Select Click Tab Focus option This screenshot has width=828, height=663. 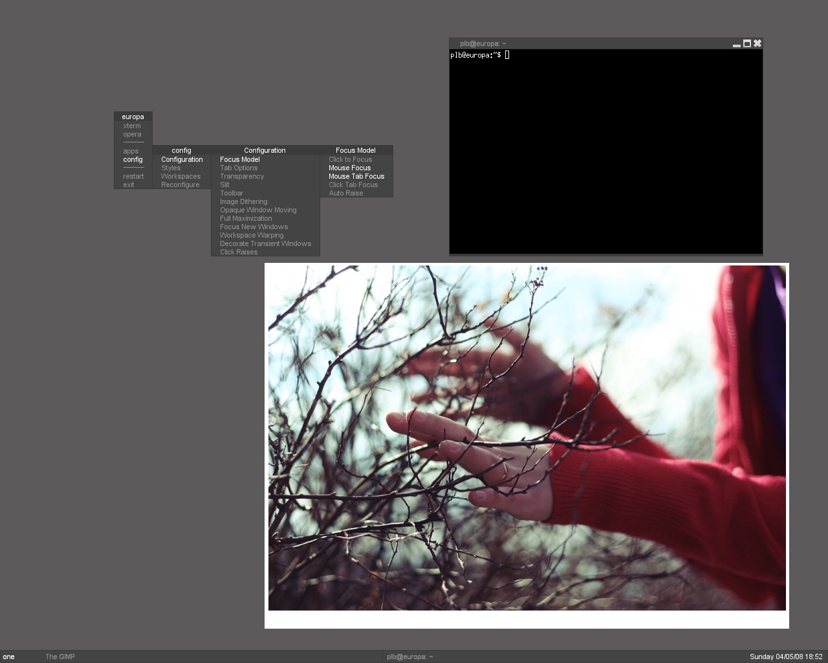tap(356, 185)
